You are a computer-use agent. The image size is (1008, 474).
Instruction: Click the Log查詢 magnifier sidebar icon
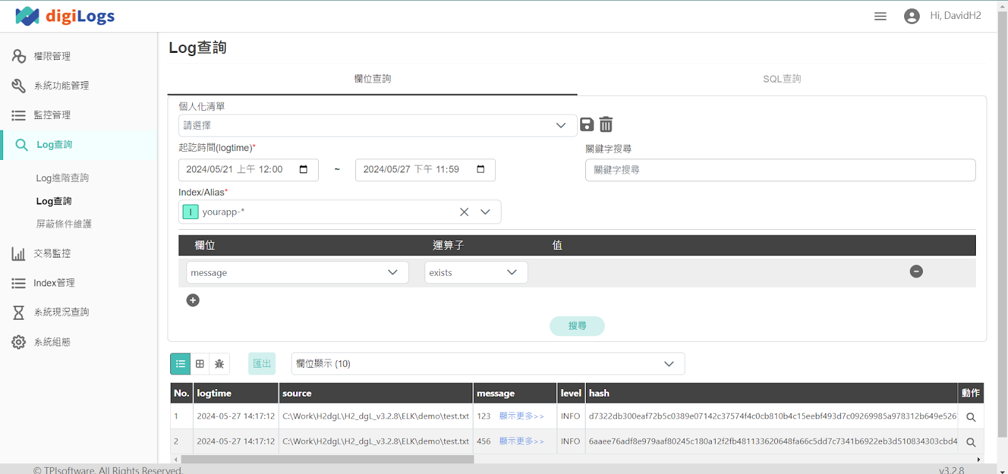pyautogui.click(x=21, y=145)
